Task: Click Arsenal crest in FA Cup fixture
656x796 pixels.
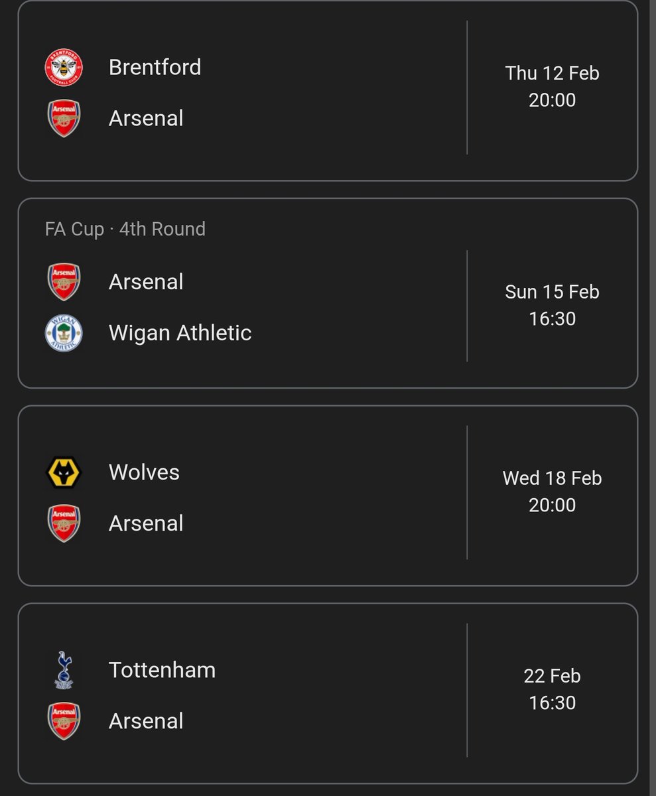Action: coord(64,282)
